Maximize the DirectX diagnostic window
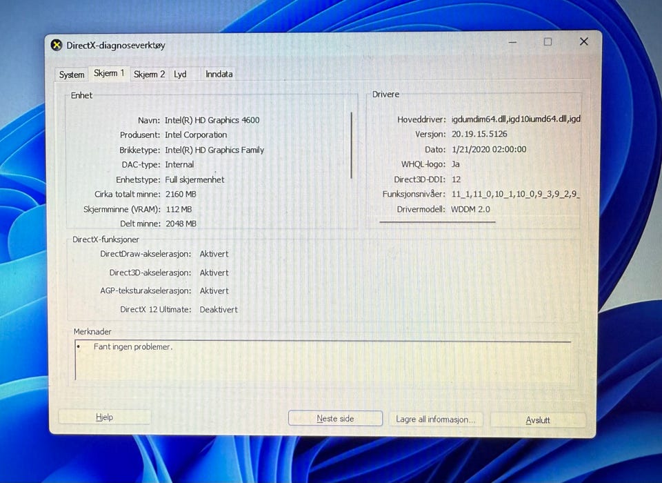 (548, 41)
